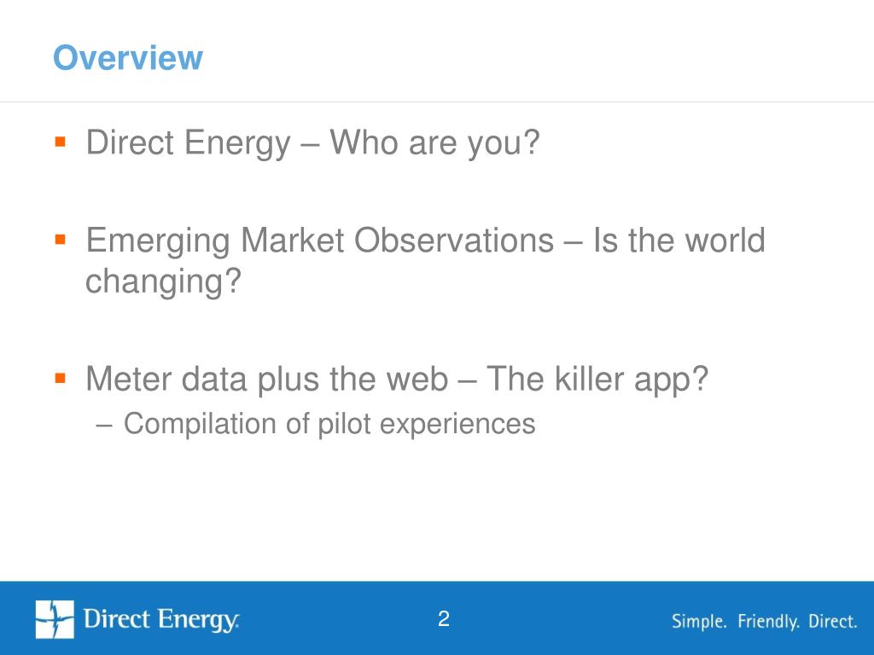Click the dash before 'Compilation'

(104, 425)
